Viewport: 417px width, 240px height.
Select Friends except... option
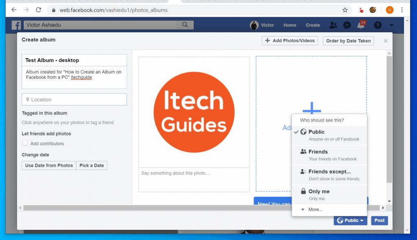[329, 175]
